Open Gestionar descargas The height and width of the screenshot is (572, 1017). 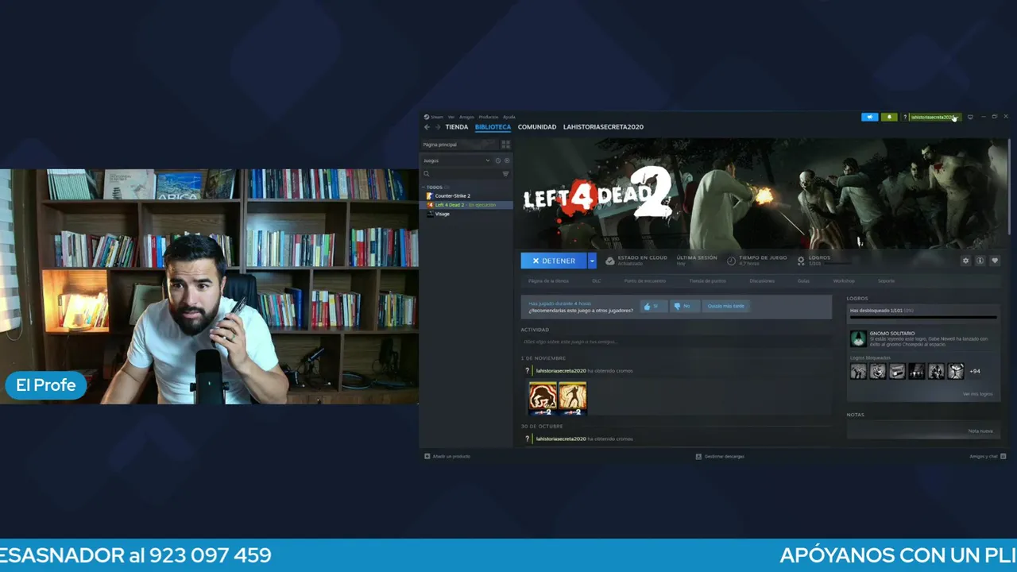pos(720,456)
